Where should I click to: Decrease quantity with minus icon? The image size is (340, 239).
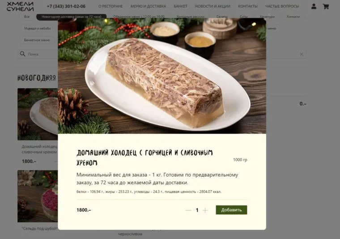(x=188, y=210)
